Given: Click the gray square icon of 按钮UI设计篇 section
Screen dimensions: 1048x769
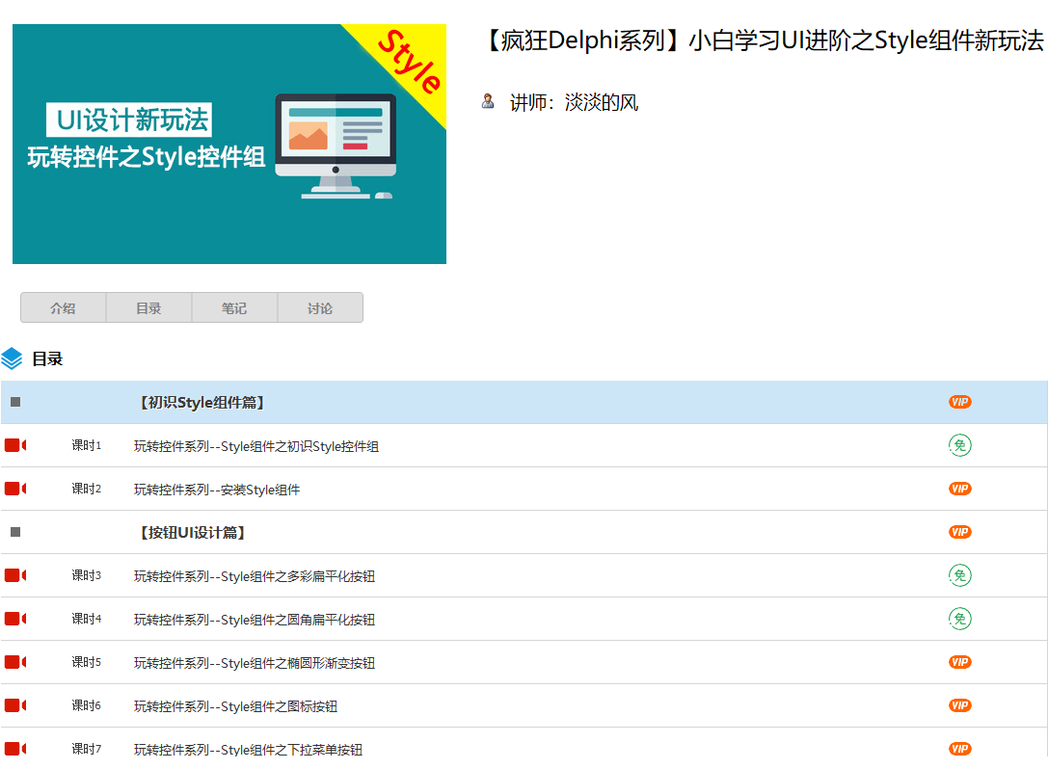Looking at the screenshot, I should 14,531.
